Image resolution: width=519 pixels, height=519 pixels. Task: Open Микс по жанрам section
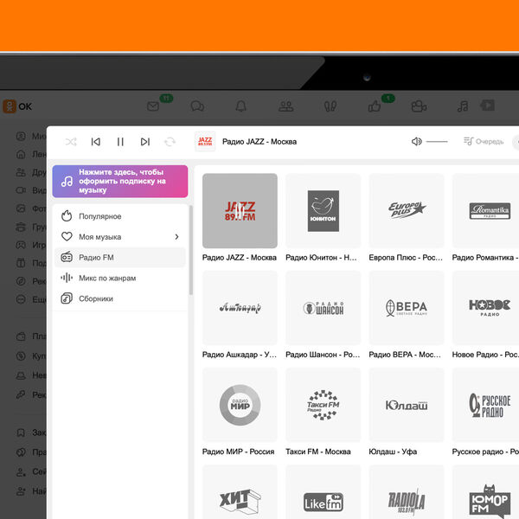pos(106,279)
